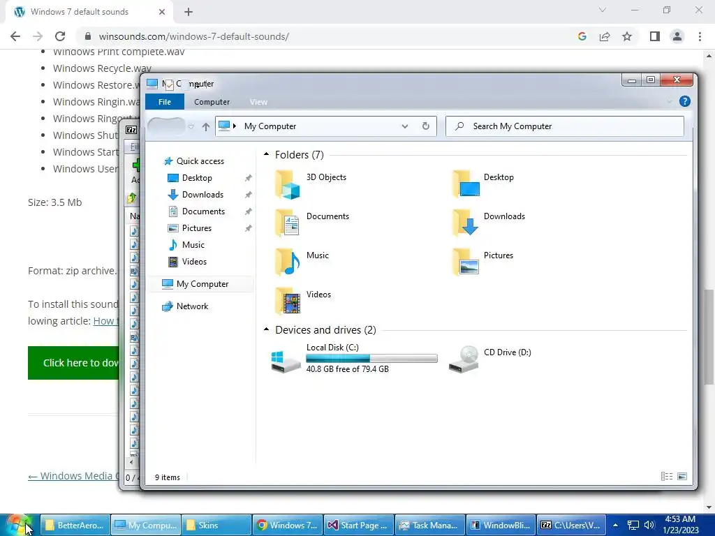The width and height of the screenshot is (715, 536).
Task: Switch to the Skins folder taskbar button
Action: point(216,525)
